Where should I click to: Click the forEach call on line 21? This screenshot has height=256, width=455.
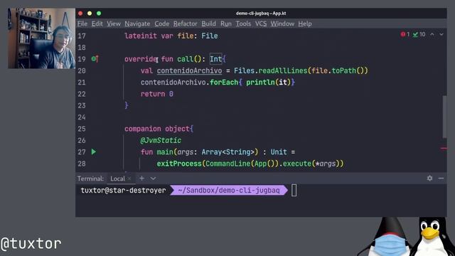point(224,82)
